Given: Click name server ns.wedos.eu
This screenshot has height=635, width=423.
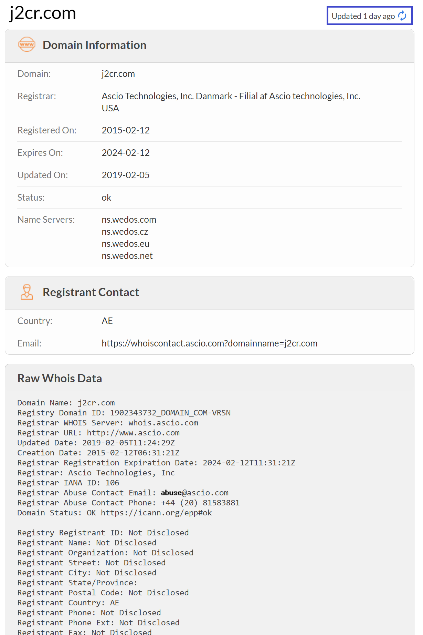Looking at the screenshot, I should [125, 244].
